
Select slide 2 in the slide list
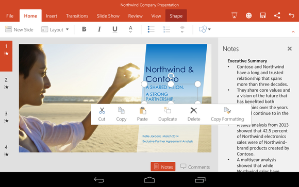(x=6, y=83)
